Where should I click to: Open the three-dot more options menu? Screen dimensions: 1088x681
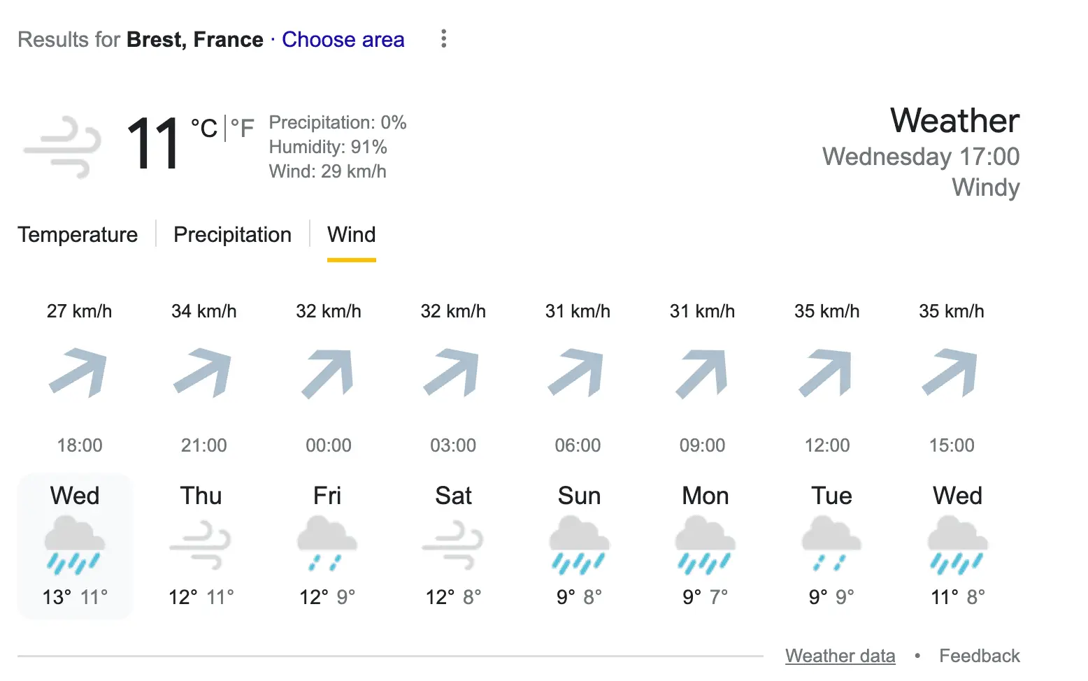pos(443,39)
